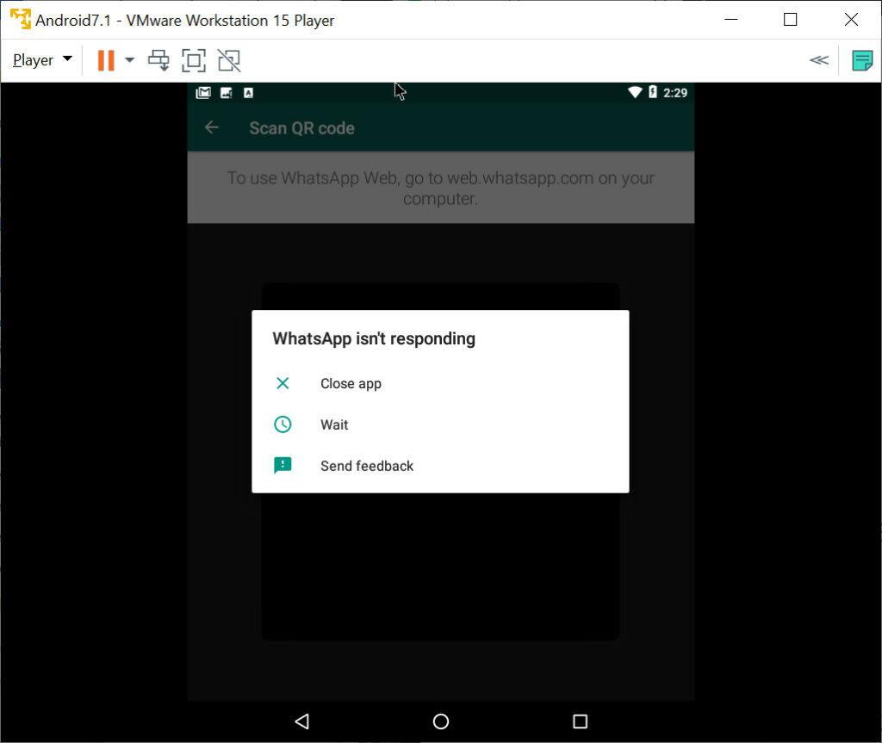Toggle Unity mode icon
The image size is (882, 743).
coord(229,60)
